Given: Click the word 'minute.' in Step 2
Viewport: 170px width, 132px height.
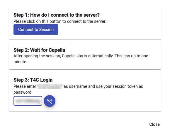Looking at the screenshot, I should (20, 62).
